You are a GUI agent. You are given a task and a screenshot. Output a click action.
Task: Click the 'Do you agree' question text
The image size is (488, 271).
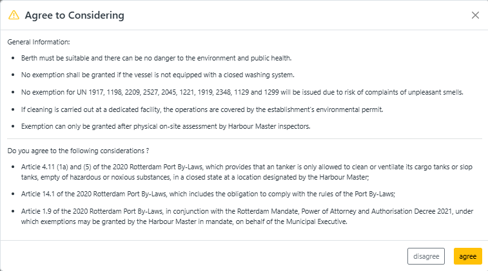click(x=78, y=151)
